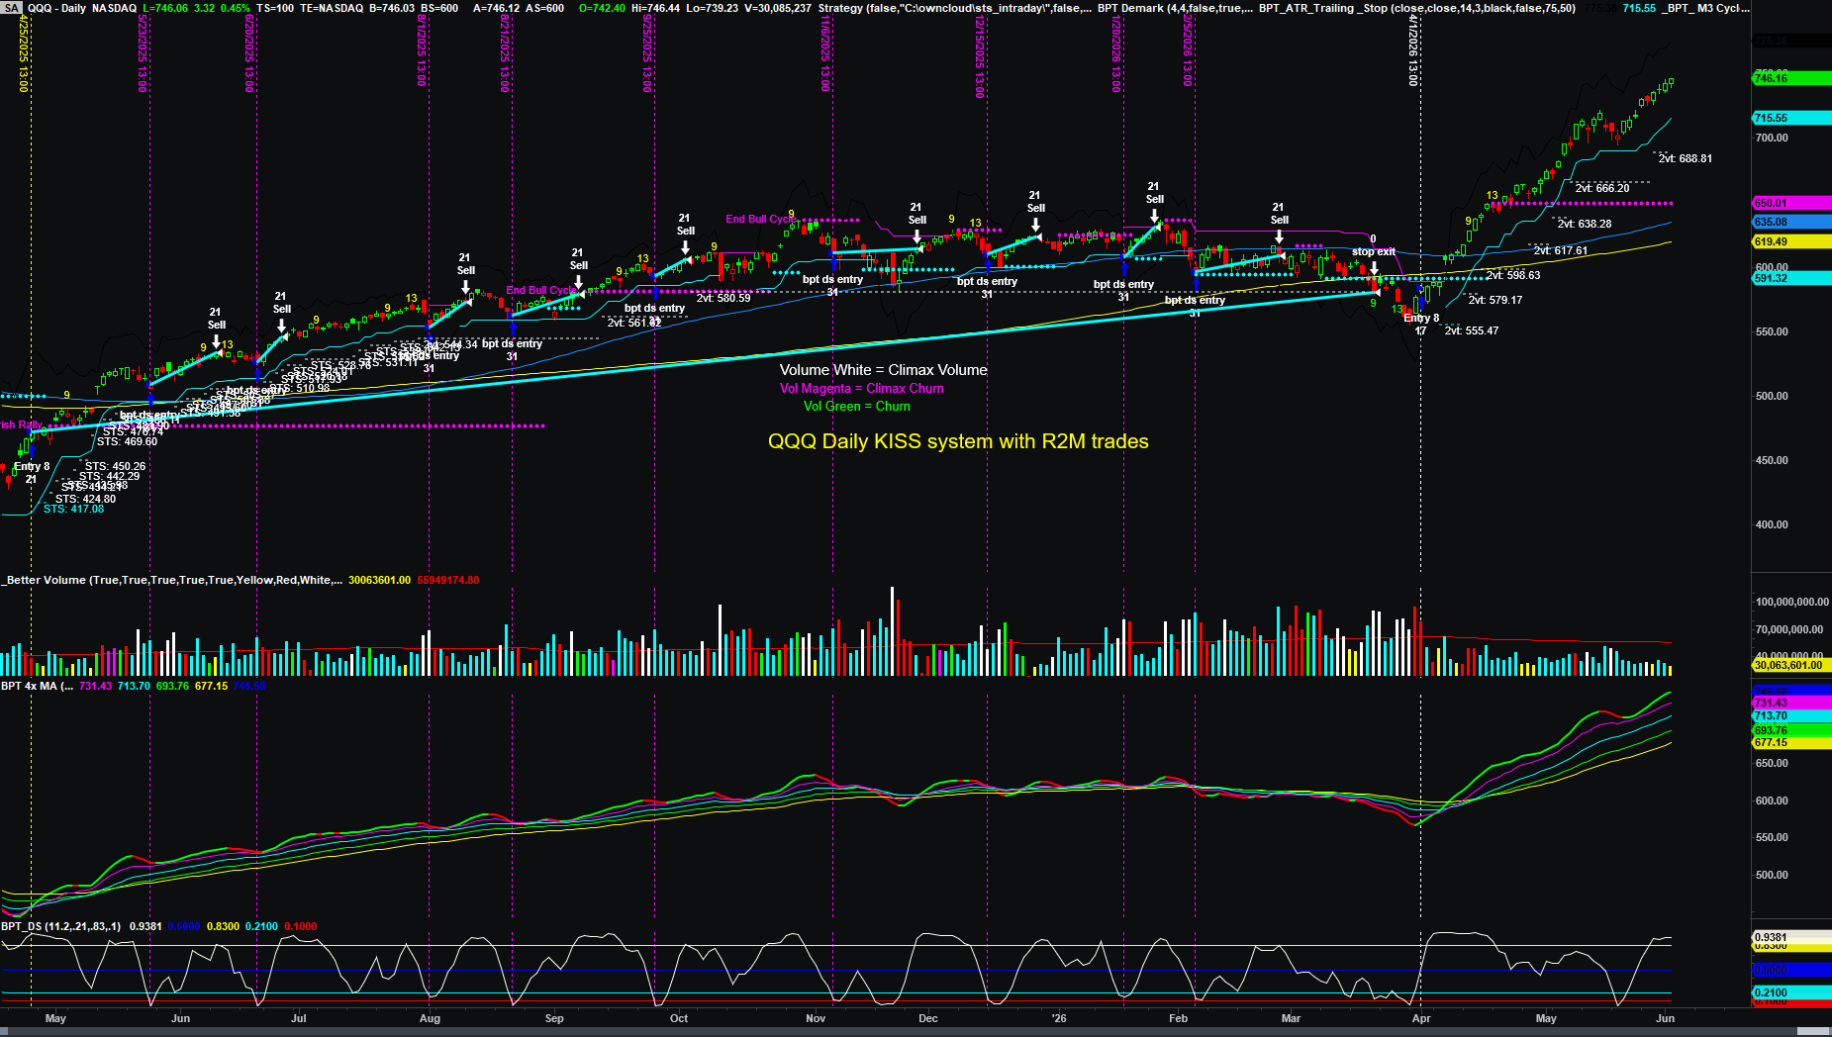
Task: Click the white 4/1/2026 13:00 date marker
Action: pos(1414,50)
